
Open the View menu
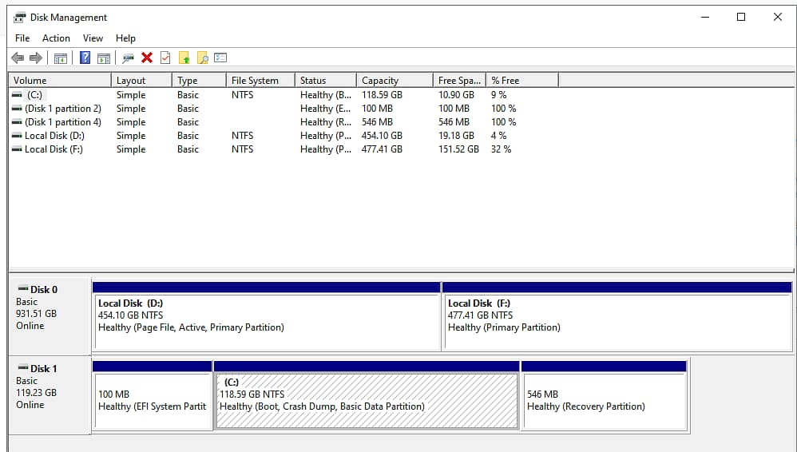pos(93,38)
